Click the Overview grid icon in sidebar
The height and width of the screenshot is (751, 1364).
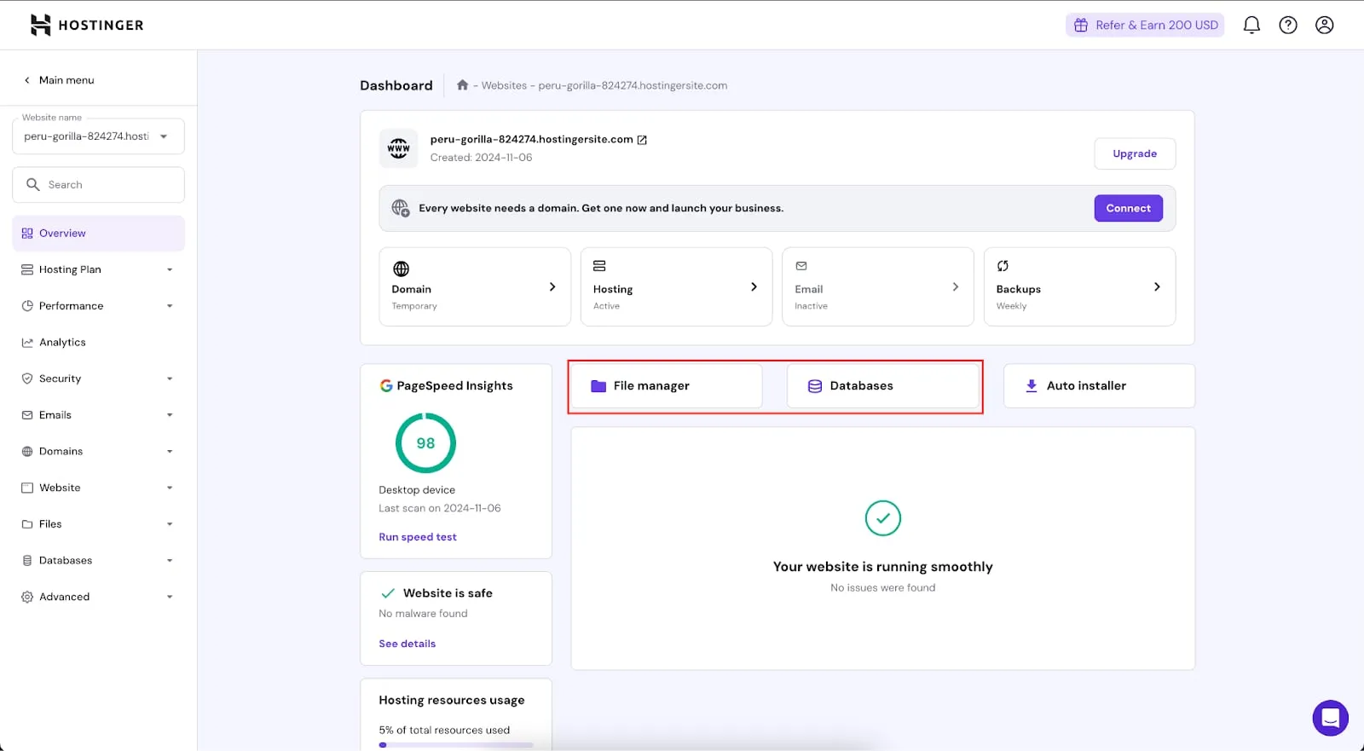pos(27,234)
